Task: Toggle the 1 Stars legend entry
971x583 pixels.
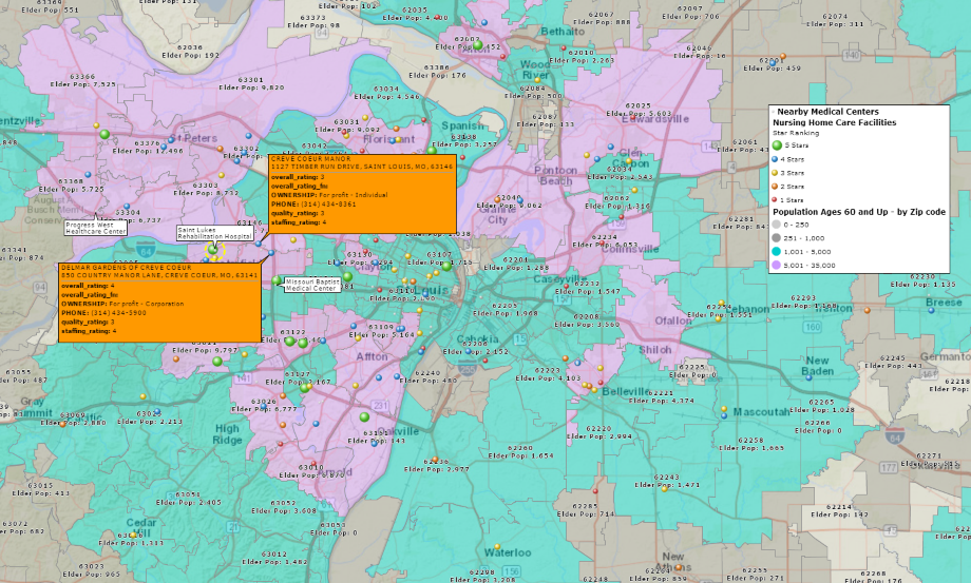Action: 785,200
